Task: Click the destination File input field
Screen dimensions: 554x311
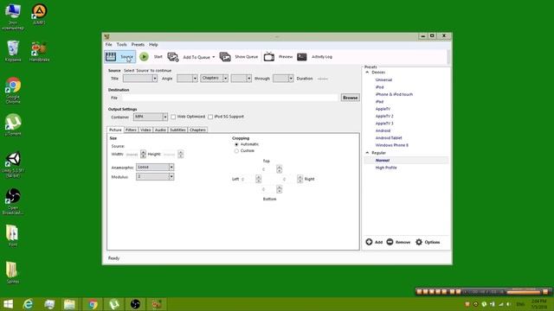Action: 230,98
